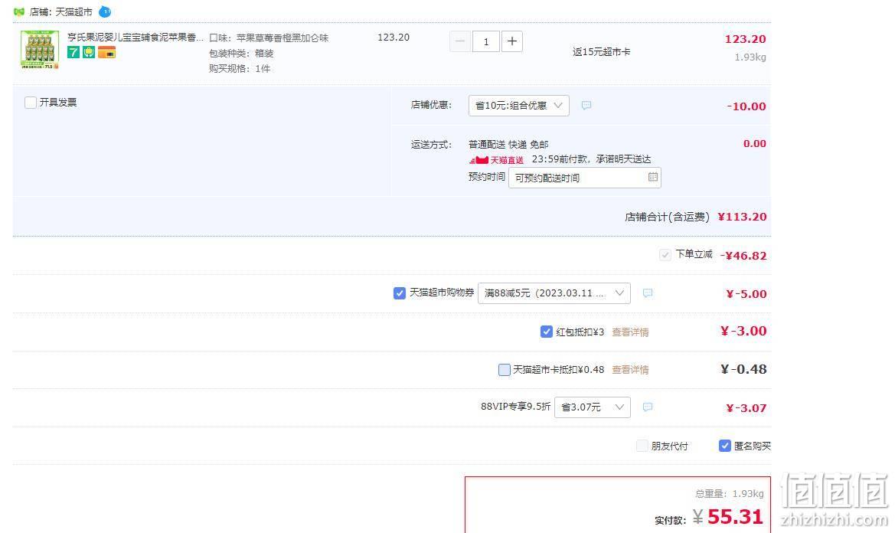Click the 天猫直送 delivery truck icon
Image resolution: width=895 pixels, height=533 pixels.
coord(479,160)
